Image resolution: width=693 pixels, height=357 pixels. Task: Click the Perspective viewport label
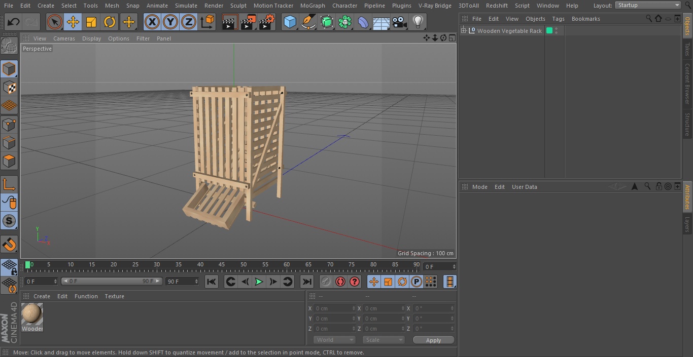coord(37,49)
